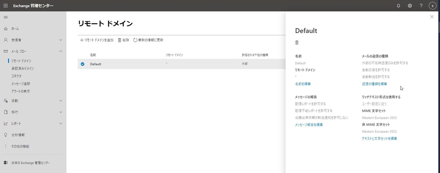The width and height of the screenshot is (440, 173).
Task: Open the notifications bell icon
Action: coord(399,5)
